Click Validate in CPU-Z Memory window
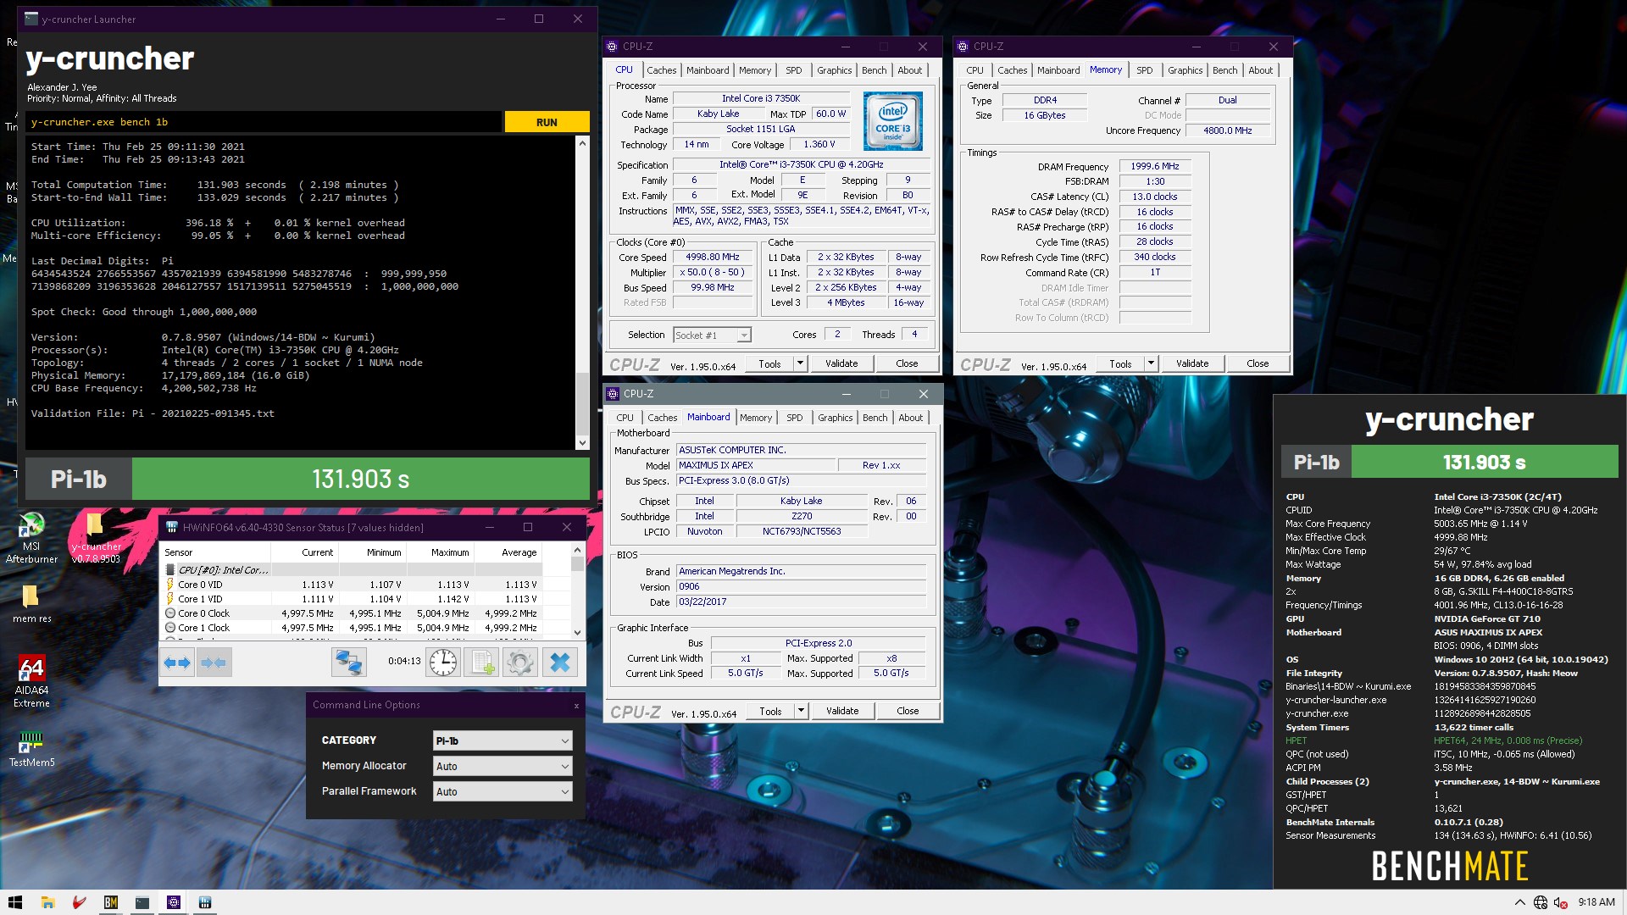Image resolution: width=1627 pixels, height=915 pixels. [x=1192, y=363]
